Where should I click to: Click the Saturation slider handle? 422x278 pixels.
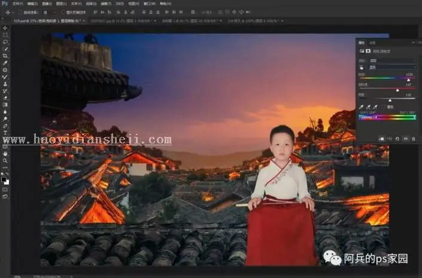[397, 90]
